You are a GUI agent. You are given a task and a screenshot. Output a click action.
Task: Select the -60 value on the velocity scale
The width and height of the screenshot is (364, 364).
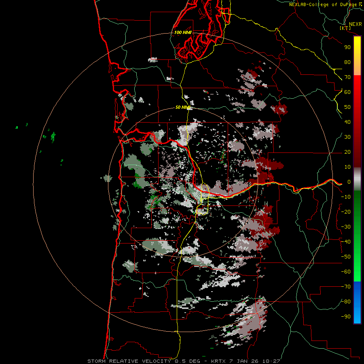(346, 272)
